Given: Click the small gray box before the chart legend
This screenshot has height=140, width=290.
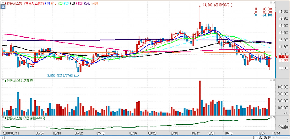Looking at the screenshot, I should (3, 2).
